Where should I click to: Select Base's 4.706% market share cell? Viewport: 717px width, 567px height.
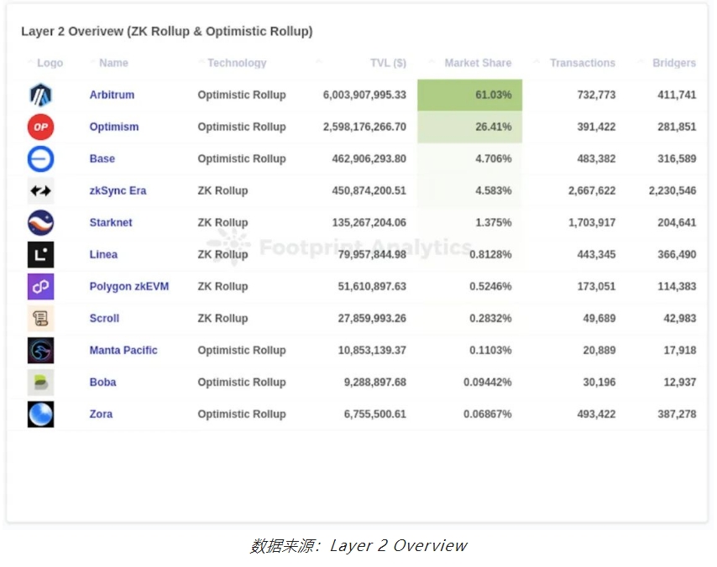(469, 159)
